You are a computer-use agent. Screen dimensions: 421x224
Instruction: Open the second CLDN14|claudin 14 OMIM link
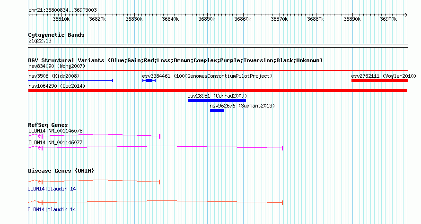coord(52,209)
